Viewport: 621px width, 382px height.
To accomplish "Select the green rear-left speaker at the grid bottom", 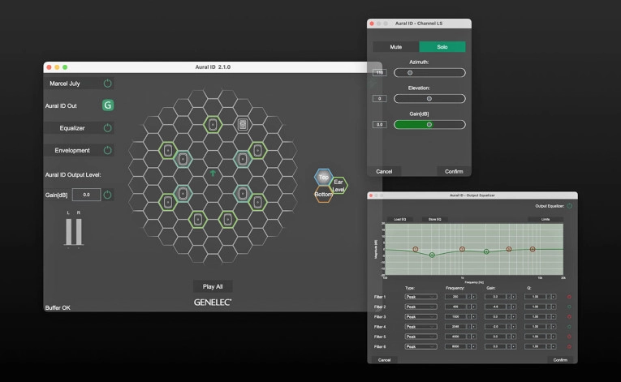I will 198,219.
